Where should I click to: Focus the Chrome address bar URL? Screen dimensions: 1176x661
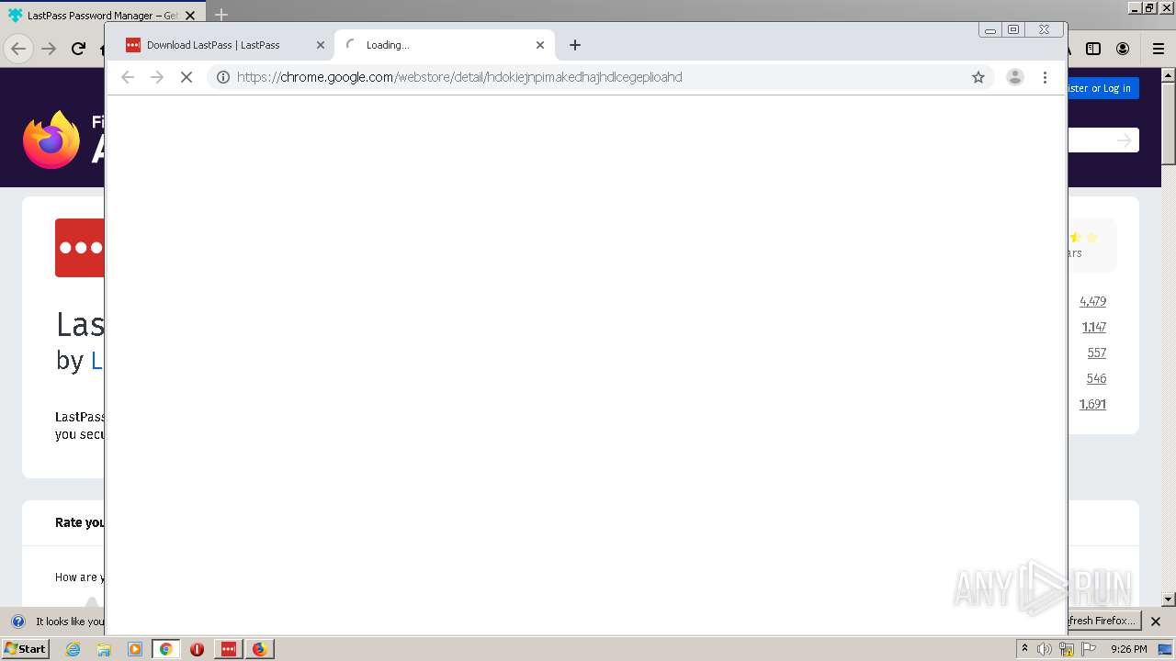click(459, 77)
